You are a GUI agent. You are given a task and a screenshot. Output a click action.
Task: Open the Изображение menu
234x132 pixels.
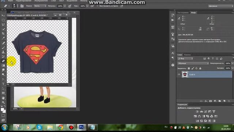(41, 1)
